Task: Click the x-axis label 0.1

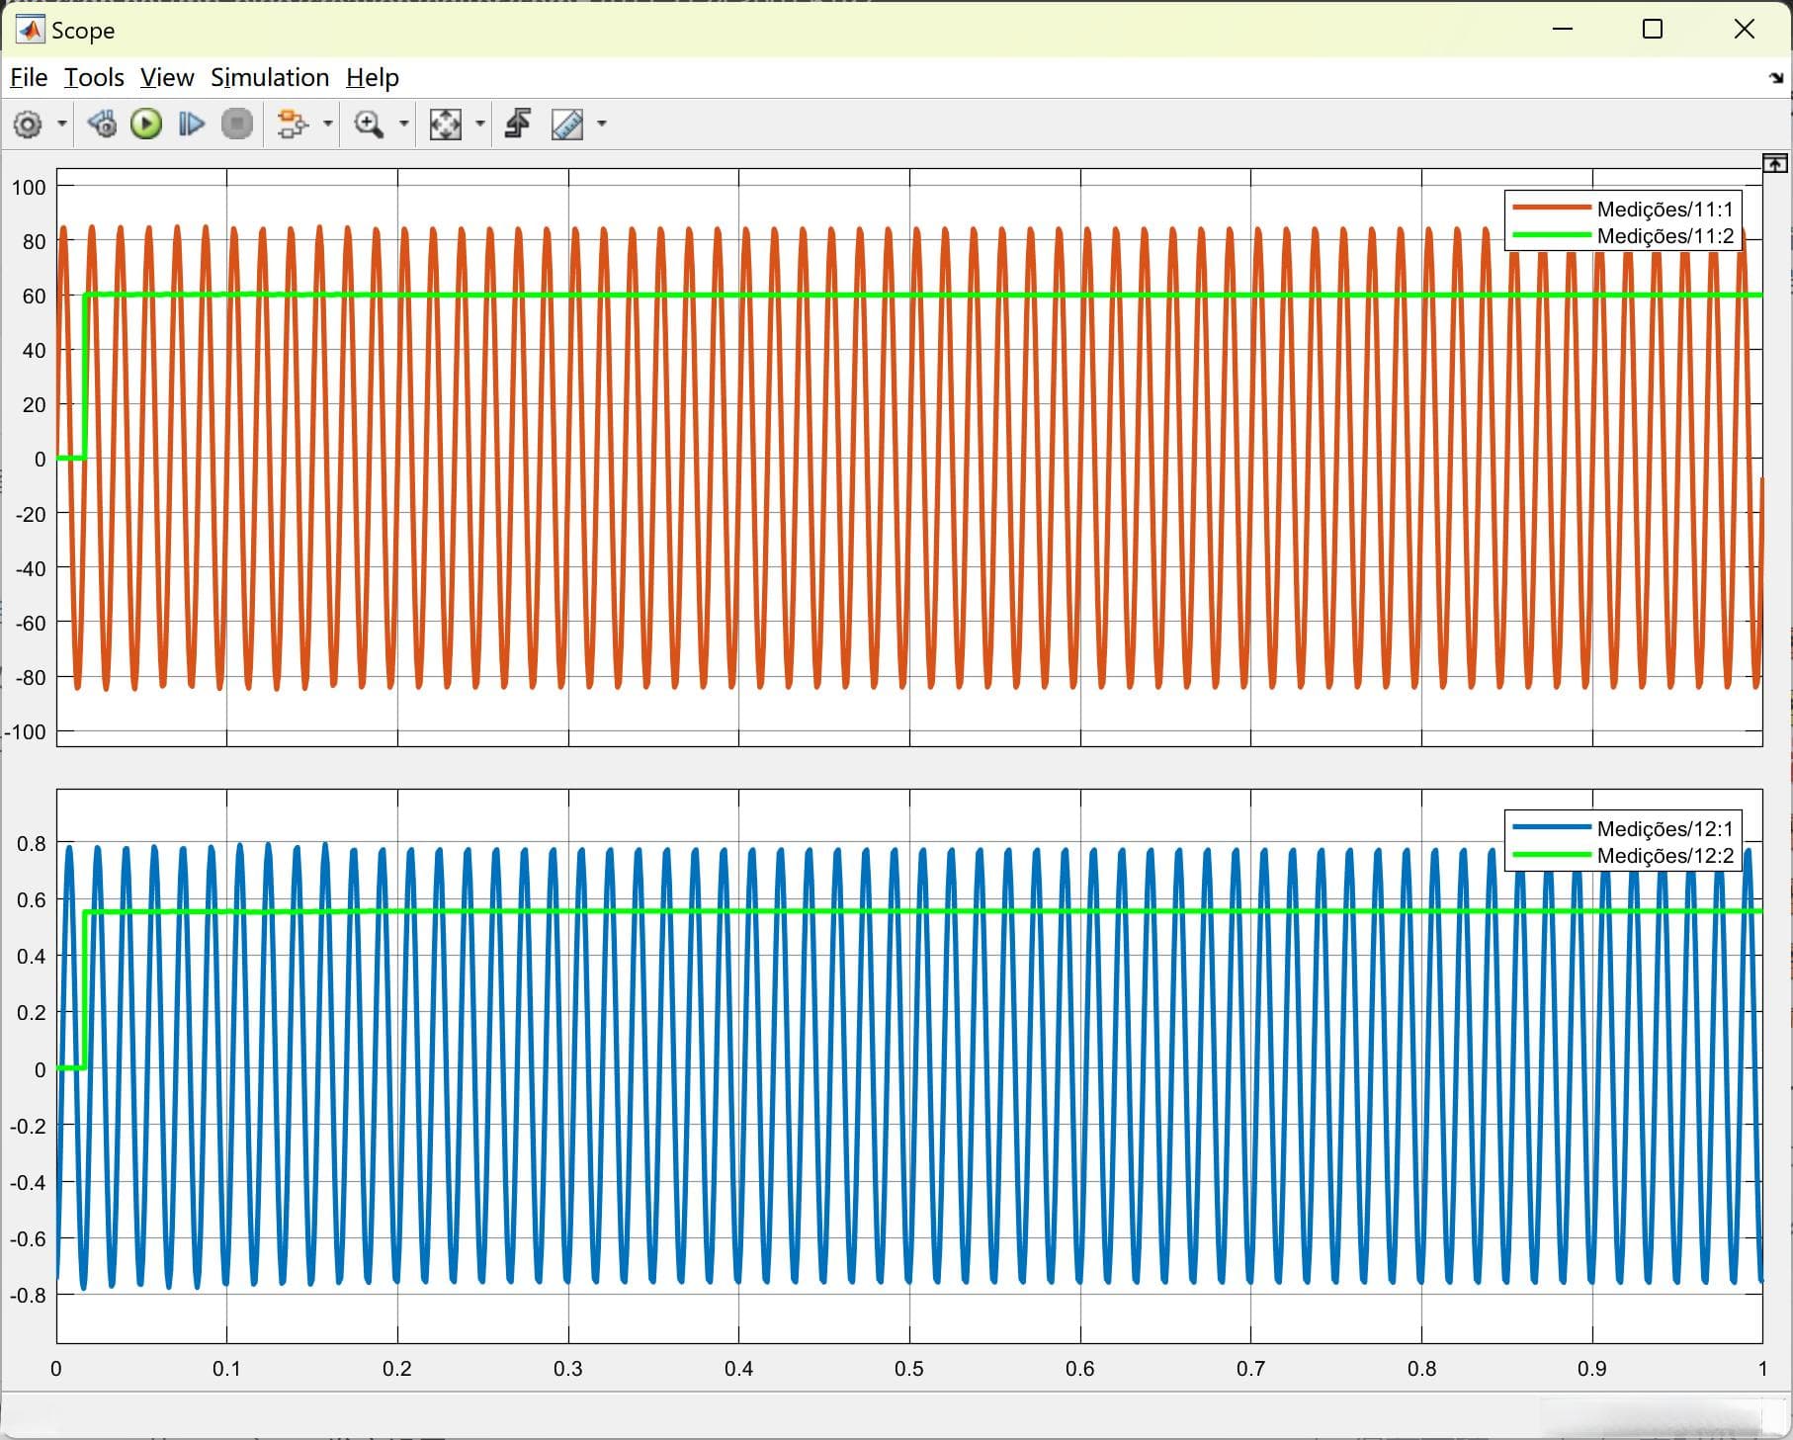Action: point(226,1370)
